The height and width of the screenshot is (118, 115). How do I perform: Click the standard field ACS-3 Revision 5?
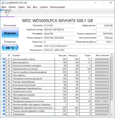point(78,46)
